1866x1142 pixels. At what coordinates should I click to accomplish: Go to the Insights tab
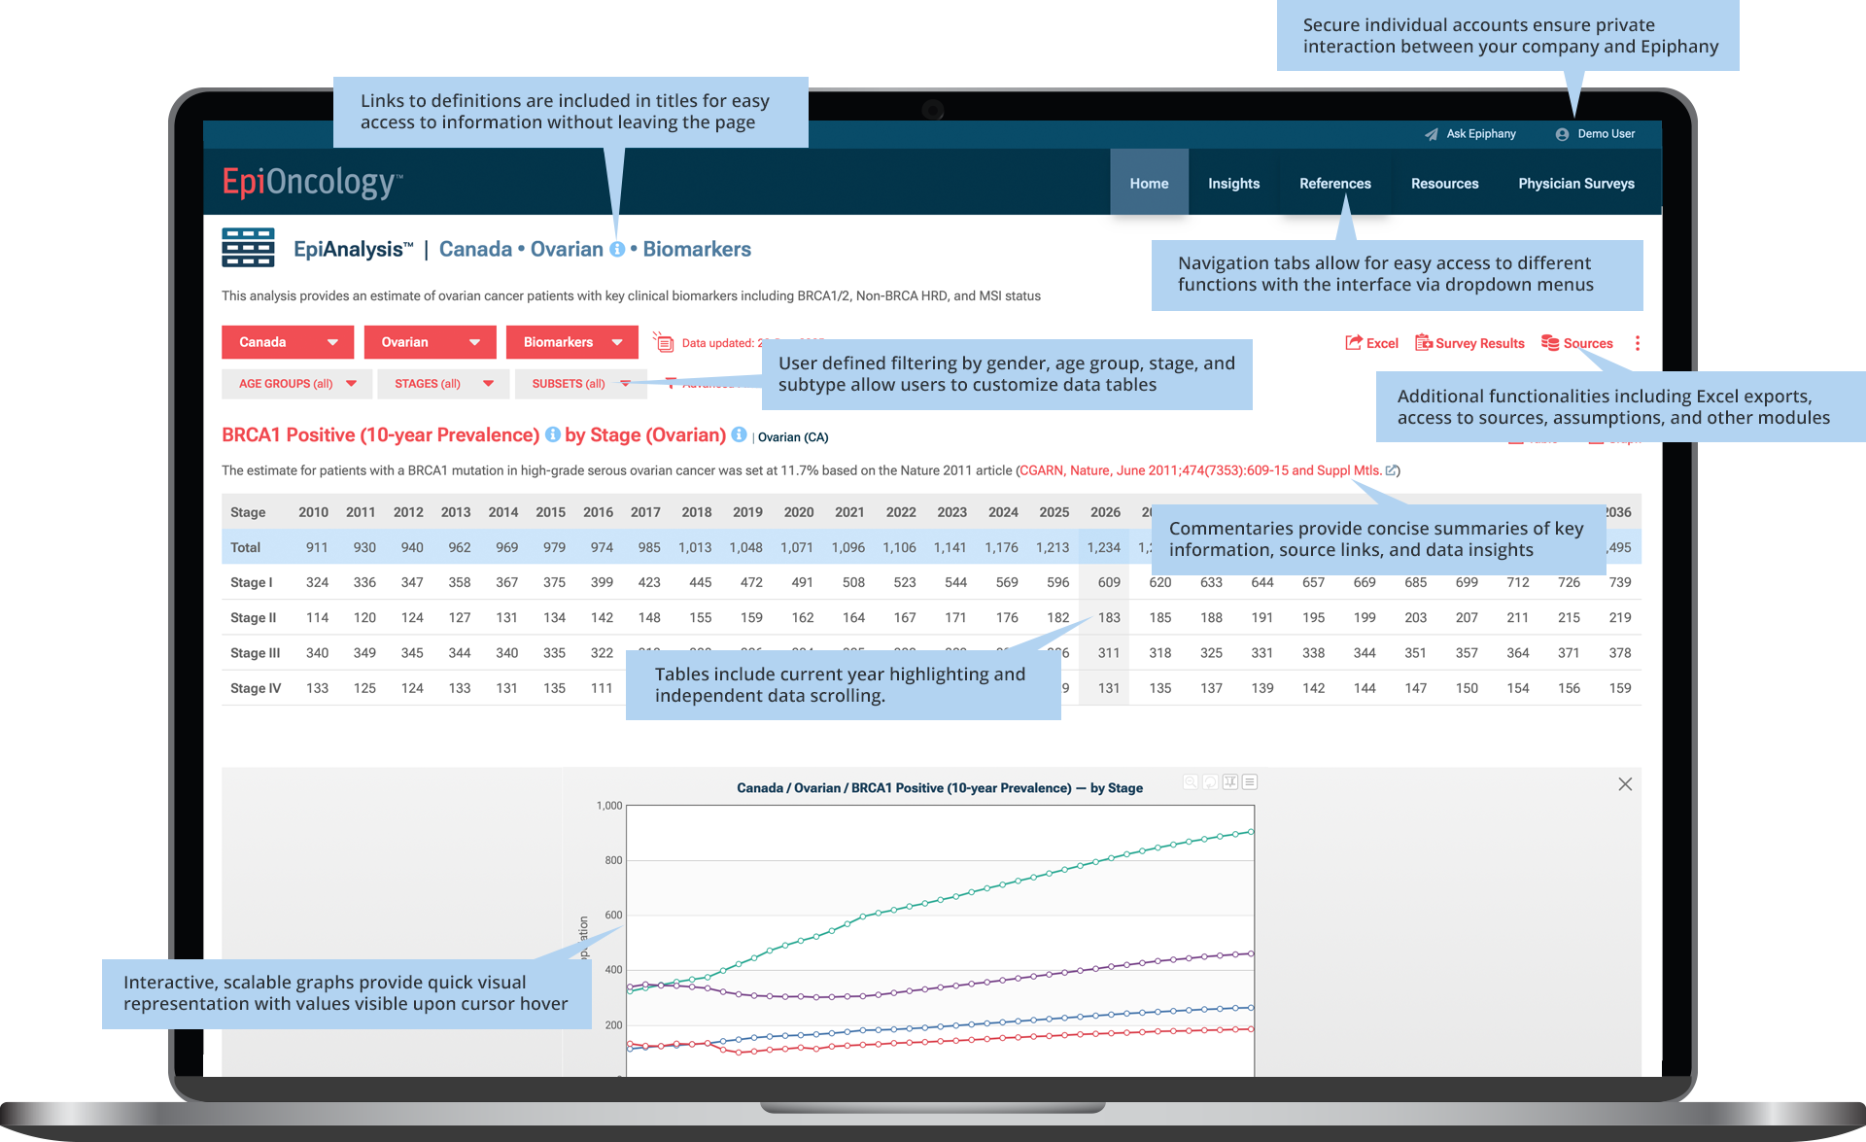[x=1233, y=184]
